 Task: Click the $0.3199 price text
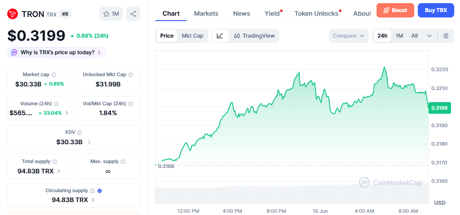pyautogui.click(x=36, y=35)
